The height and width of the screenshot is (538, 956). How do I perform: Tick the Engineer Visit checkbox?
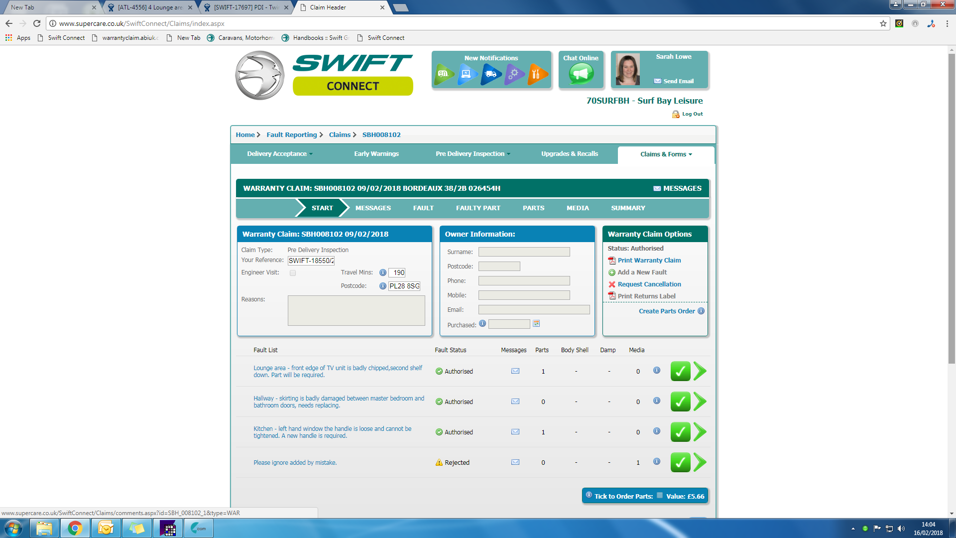click(293, 273)
